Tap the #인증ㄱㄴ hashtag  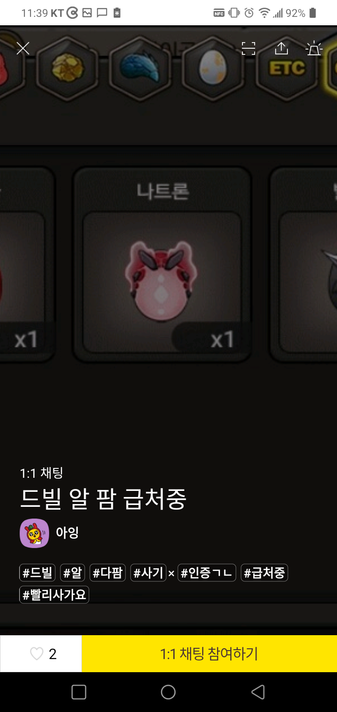[x=207, y=572]
